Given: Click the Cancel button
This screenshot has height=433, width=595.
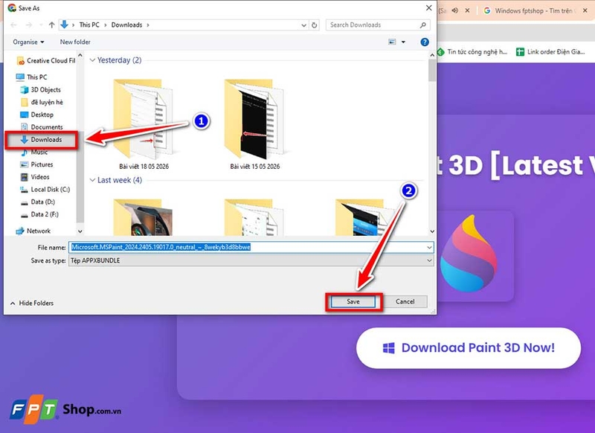Looking at the screenshot, I should 405,302.
